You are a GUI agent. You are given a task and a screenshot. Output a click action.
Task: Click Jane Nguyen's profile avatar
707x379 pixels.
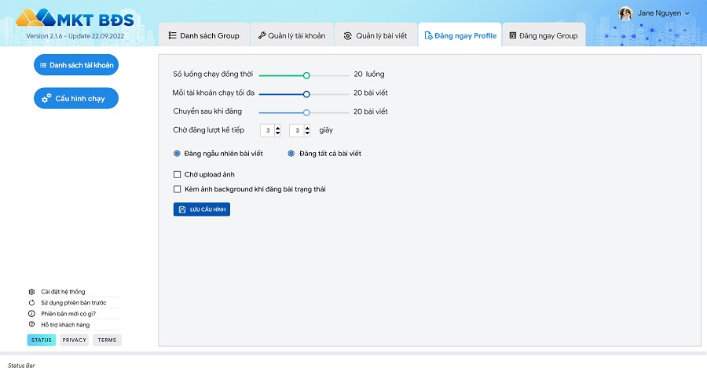point(625,13)
